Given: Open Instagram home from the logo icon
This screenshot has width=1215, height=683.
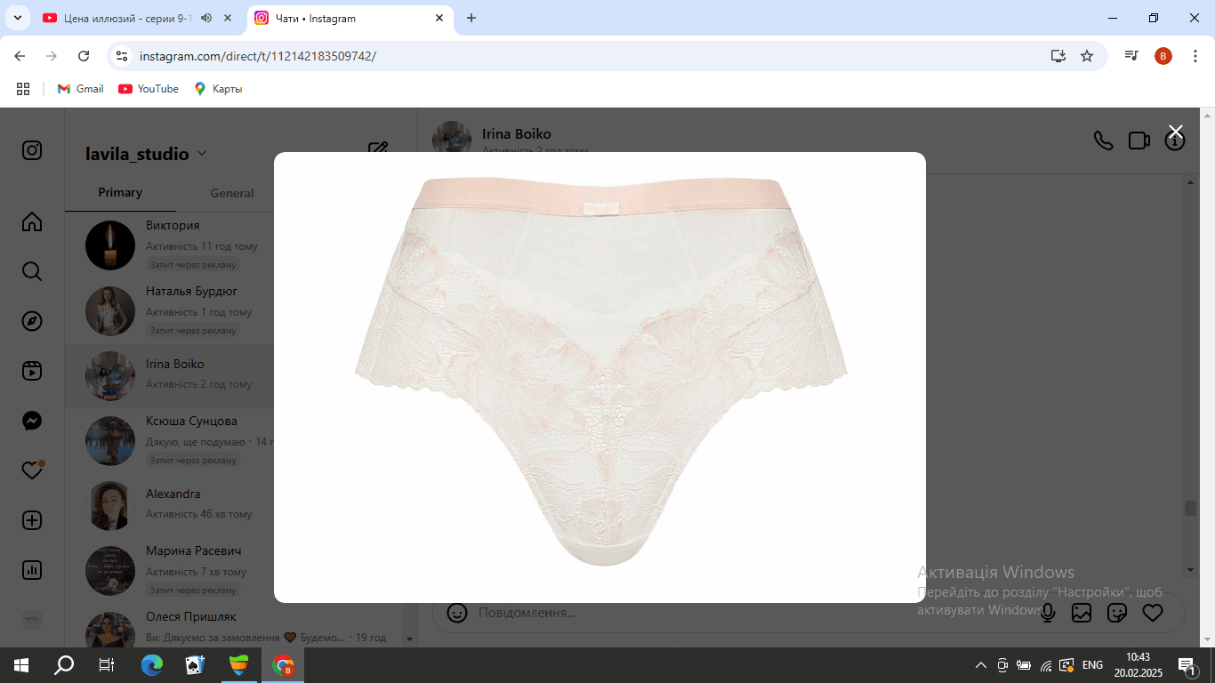Looking at the screenshot, I should 32,150.
